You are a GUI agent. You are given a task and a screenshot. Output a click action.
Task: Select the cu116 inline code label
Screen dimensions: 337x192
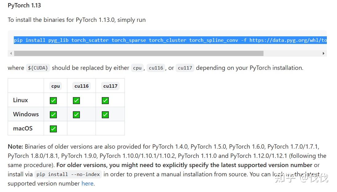click(156, 68)
